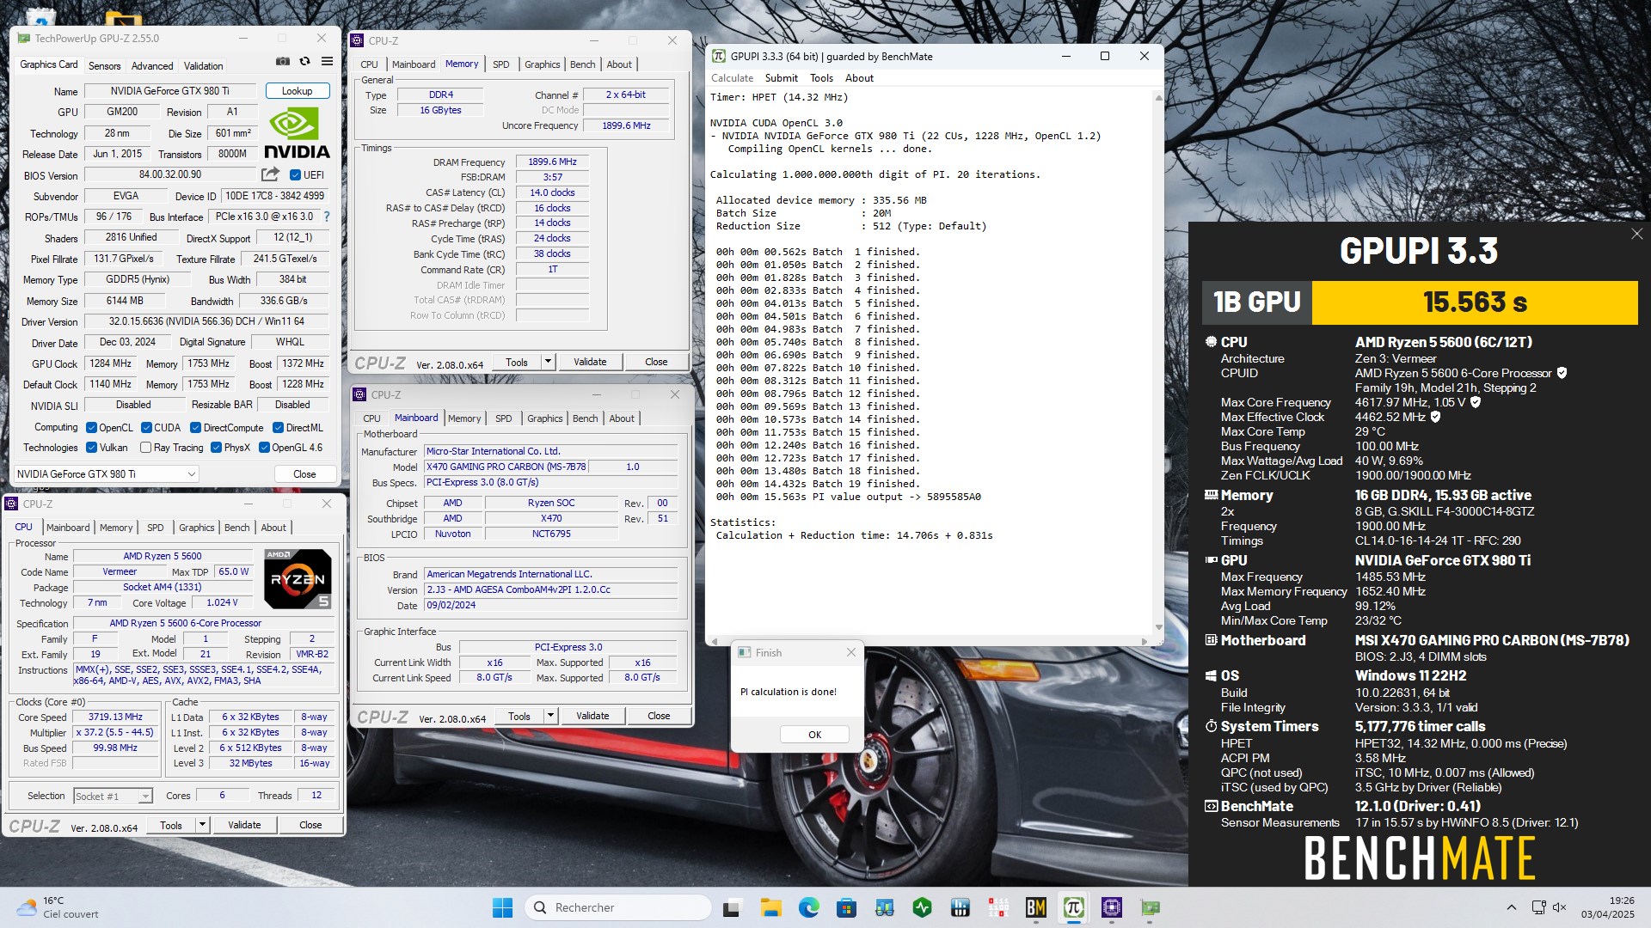Click the GPUPI vertical scrollbar down arrow

(1158, 627)
